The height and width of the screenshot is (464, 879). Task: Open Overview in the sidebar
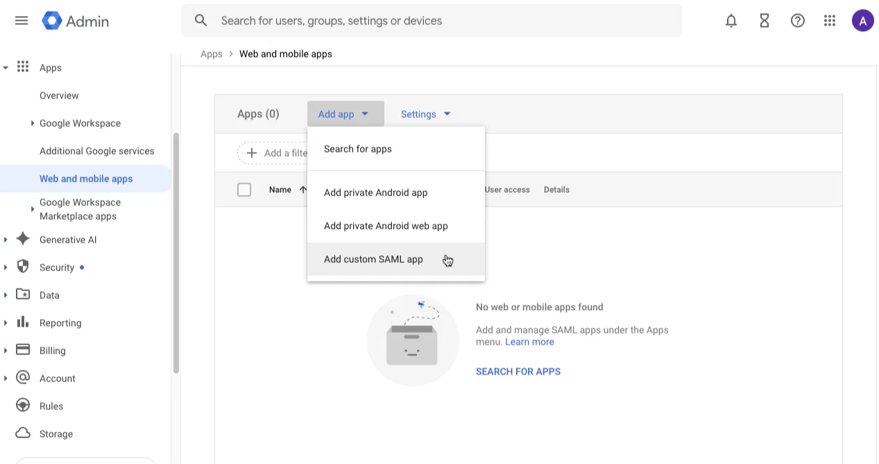click(59, 95)
